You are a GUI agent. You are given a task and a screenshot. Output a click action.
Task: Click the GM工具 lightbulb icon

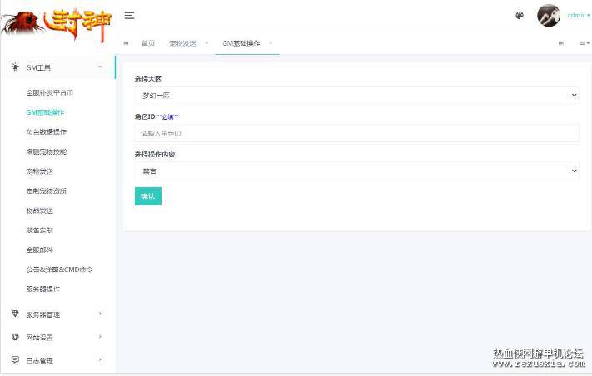coord(15,67)
